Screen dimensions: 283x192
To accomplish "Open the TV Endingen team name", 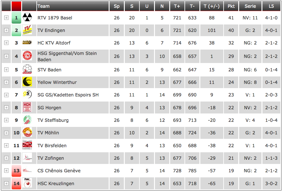I will pos(51,30).
